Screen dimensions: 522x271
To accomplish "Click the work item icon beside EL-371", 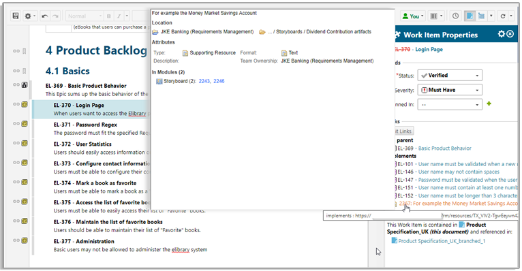I will [x=25, y=124].
